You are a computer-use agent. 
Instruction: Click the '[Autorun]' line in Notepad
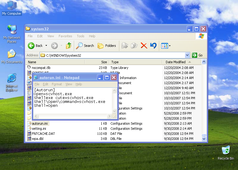(45, 90)
